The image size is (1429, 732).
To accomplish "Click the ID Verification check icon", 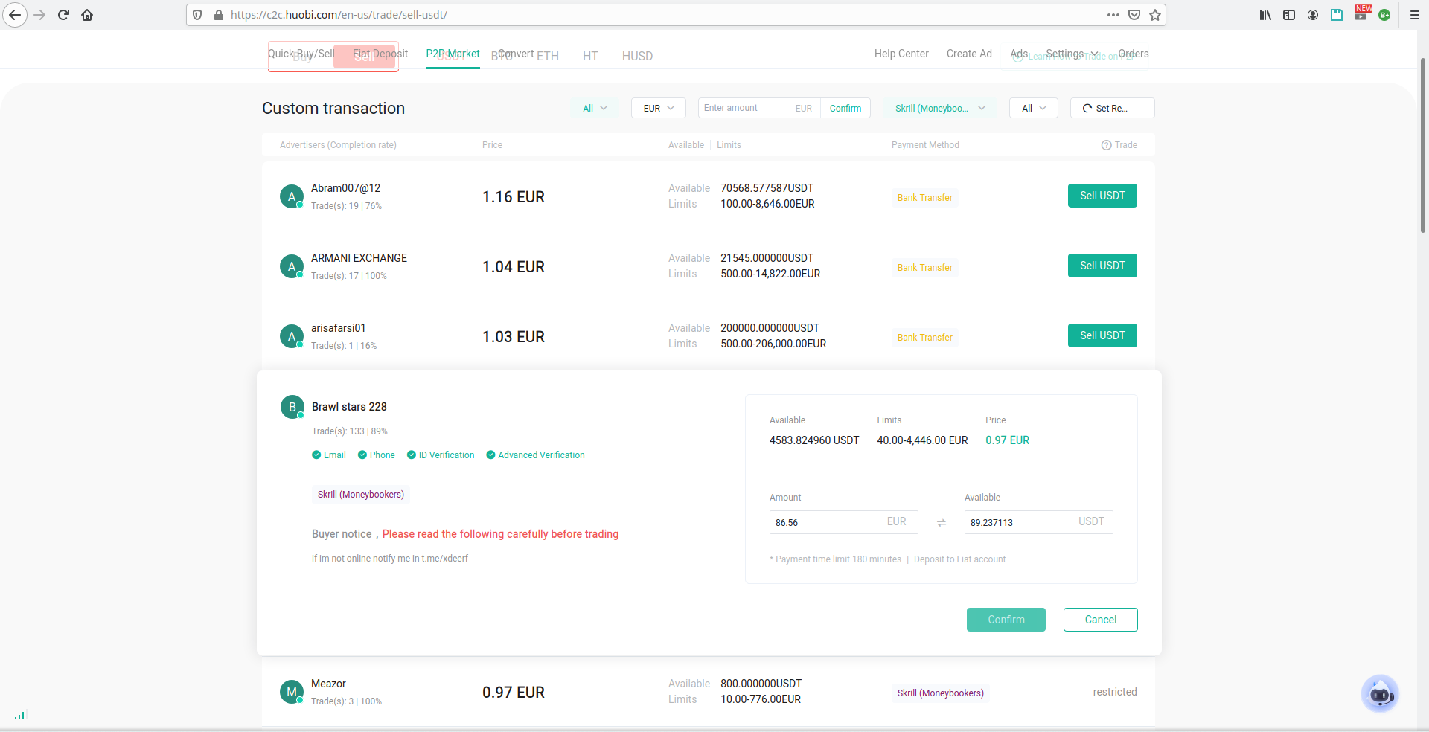I will tap(412, 455).
